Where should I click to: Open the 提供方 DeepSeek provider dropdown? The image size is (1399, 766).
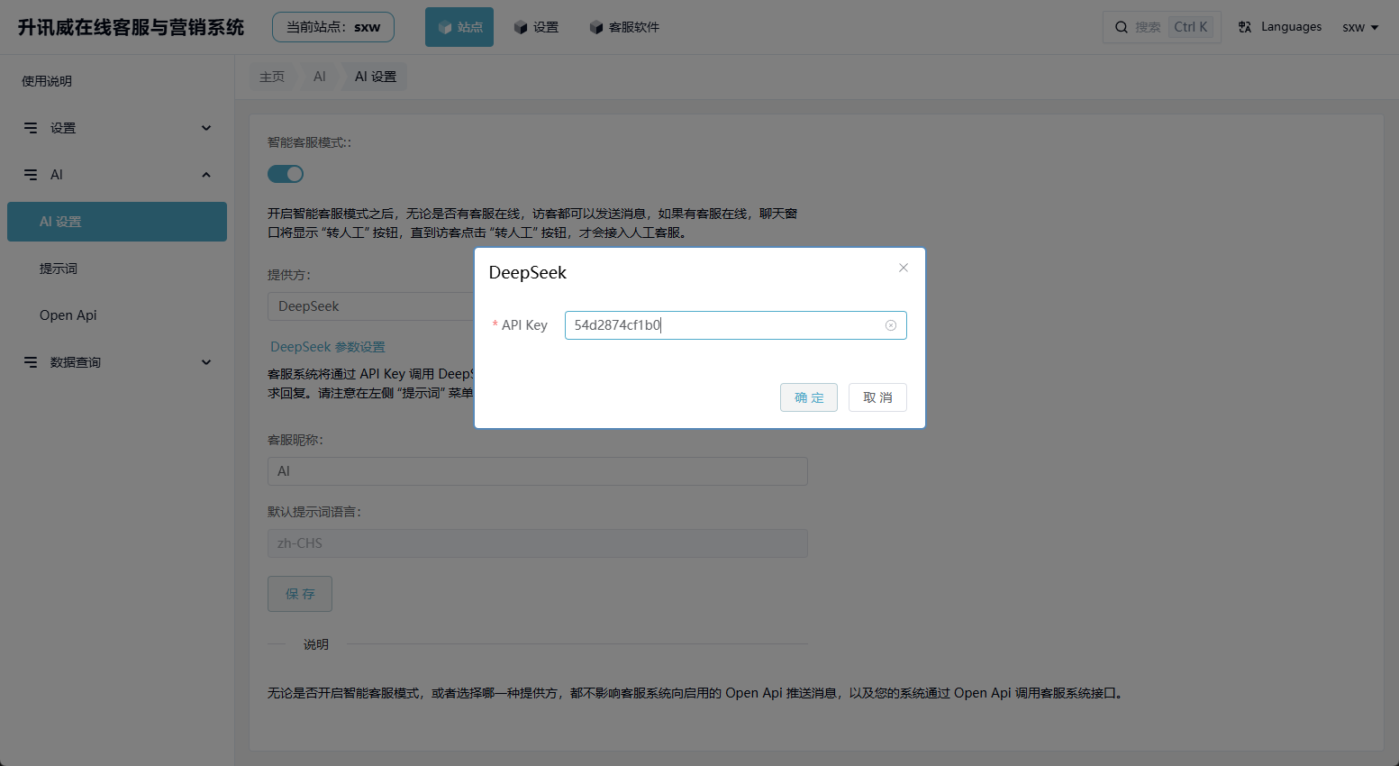pyautogui.click(x=371, y=306)
